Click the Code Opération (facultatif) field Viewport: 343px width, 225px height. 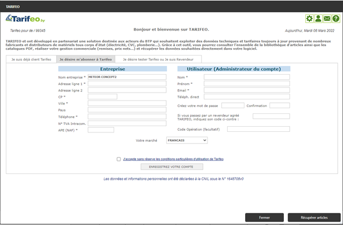pos(258,129)
